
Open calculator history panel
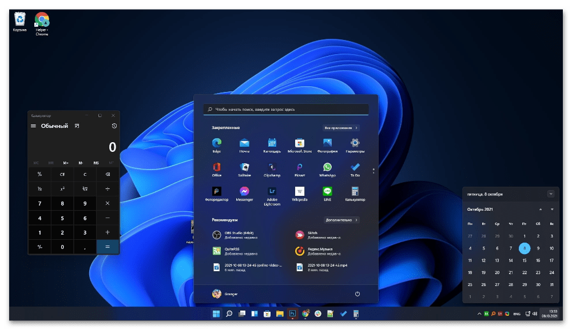click(x=114, y=126)
